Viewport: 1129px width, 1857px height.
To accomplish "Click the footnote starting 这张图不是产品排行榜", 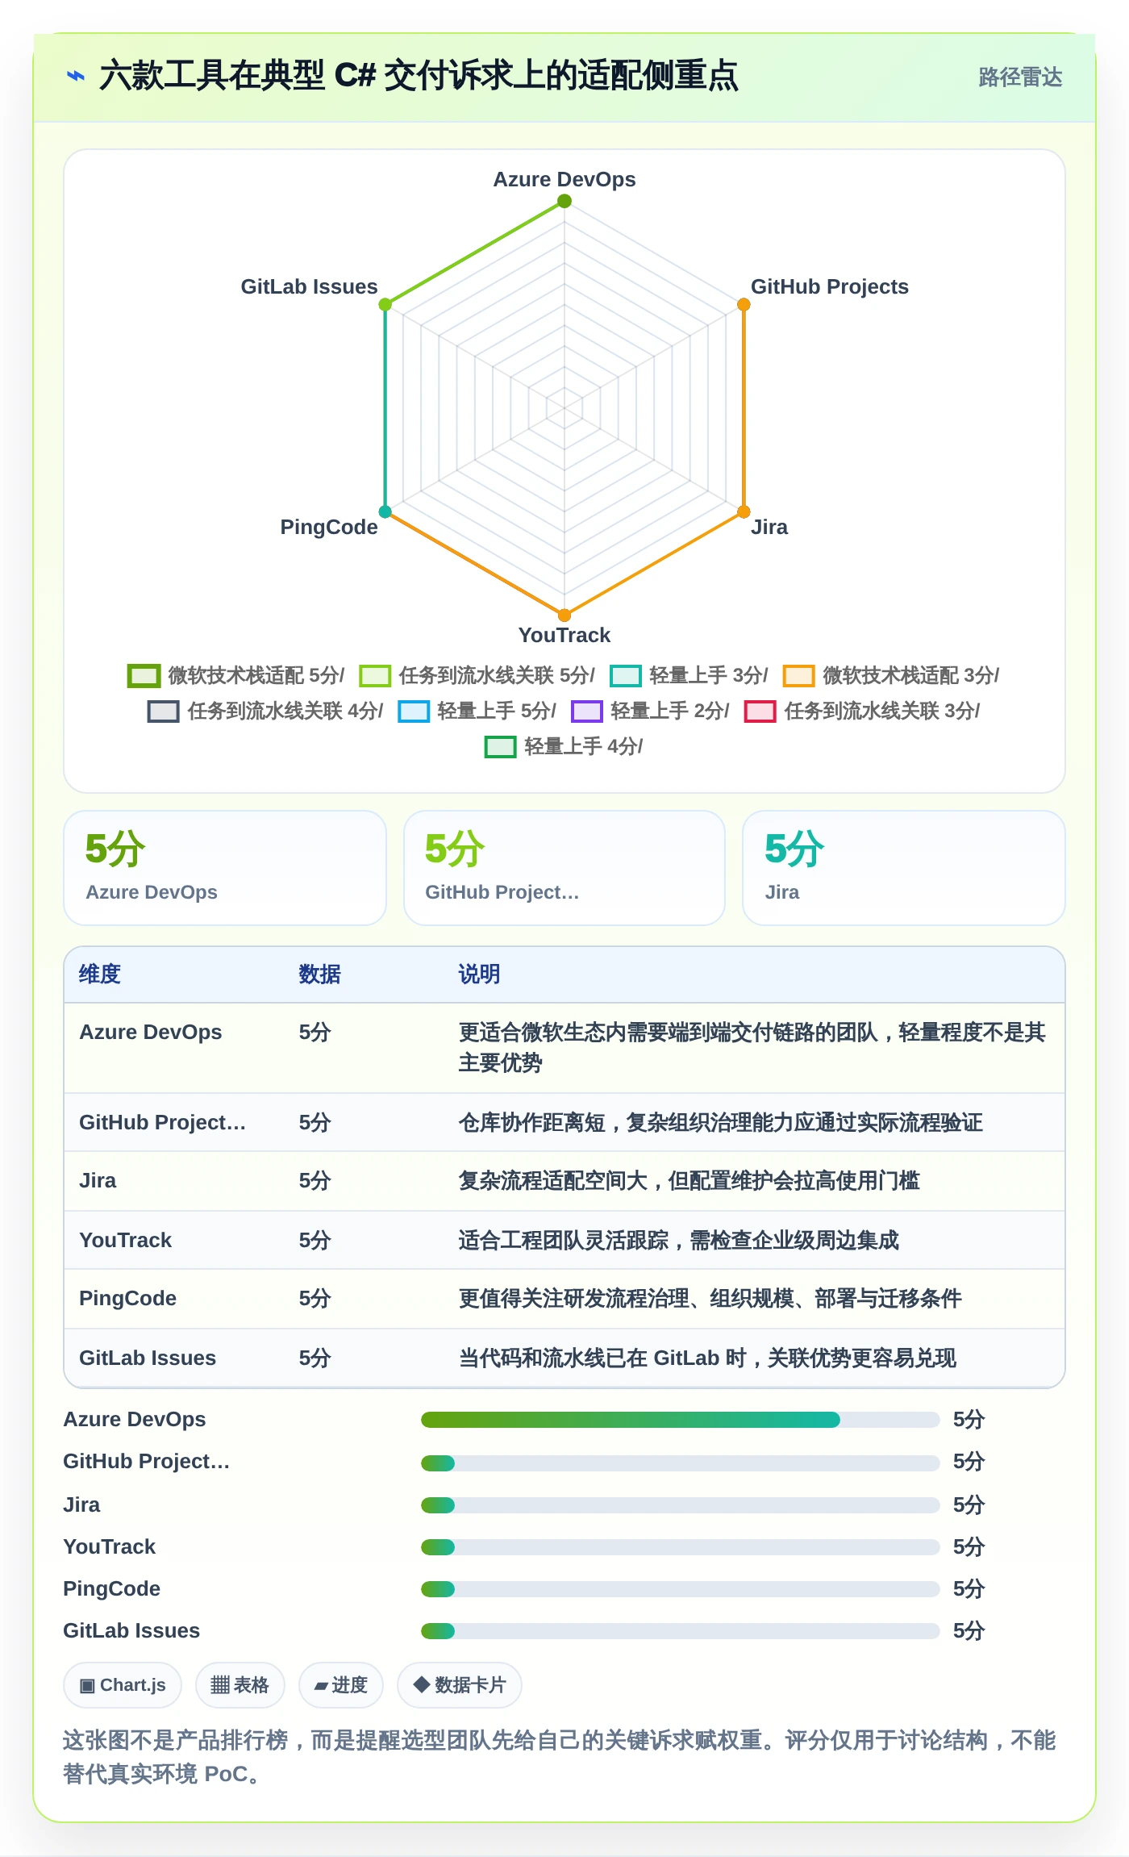I will click(x=560, y=1757).
